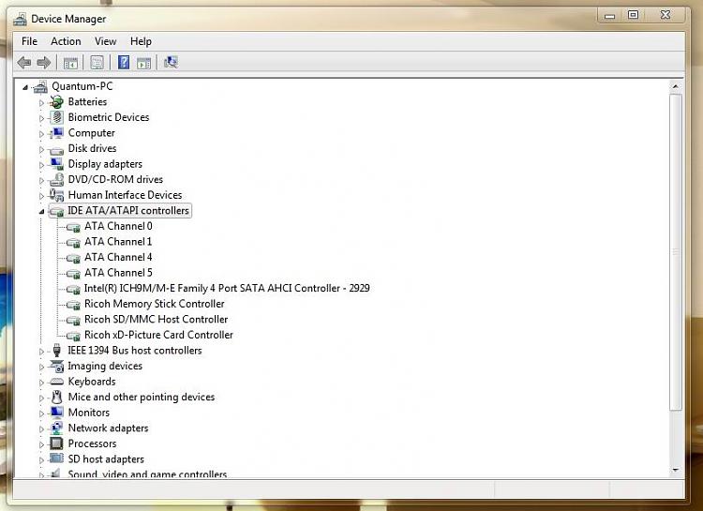Viewport: 703px width, 511px height.
Task: Click the Disk drives icon
Action: [56, 150]
